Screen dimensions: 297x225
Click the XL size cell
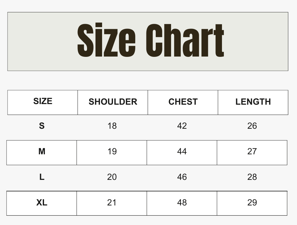click(x=42, y=203)
